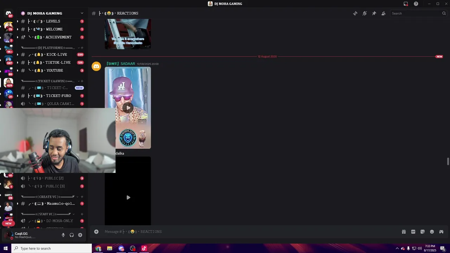Open the Threads icon in channel header
Screen dimensions: 450x253
(355, 13)
